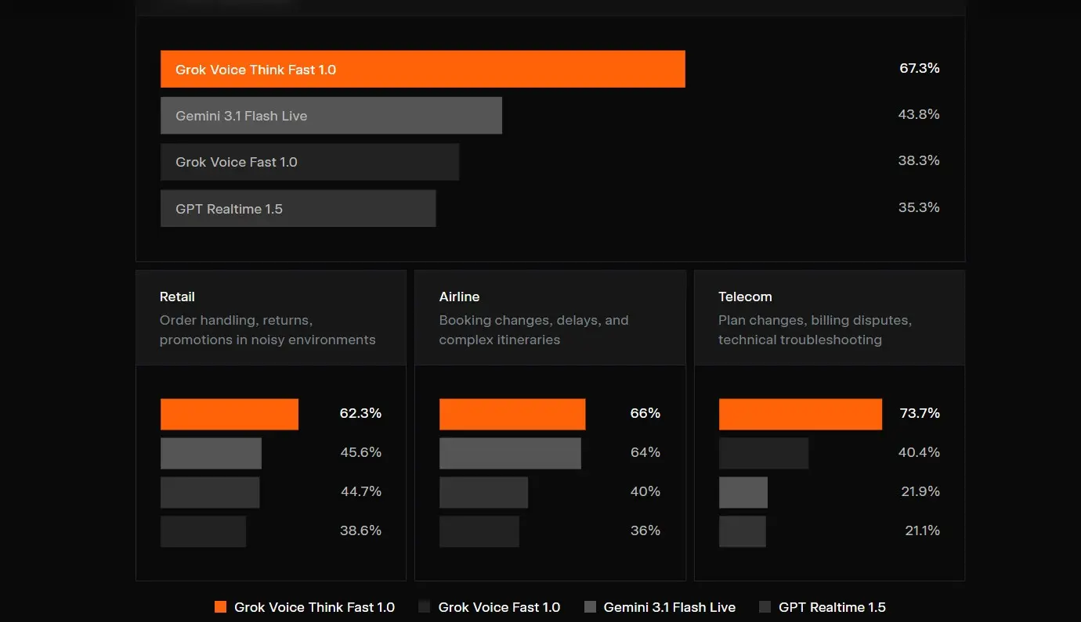Select the orange 73.7% Telecom bar
1081x622 pixels.
[x=801, y=414]
